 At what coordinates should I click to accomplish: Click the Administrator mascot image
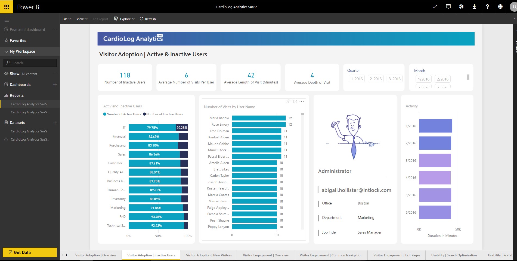coord(353,136)
